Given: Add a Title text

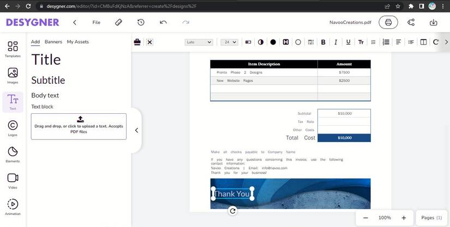Looking at the screenshot, I should coord(46,59).
